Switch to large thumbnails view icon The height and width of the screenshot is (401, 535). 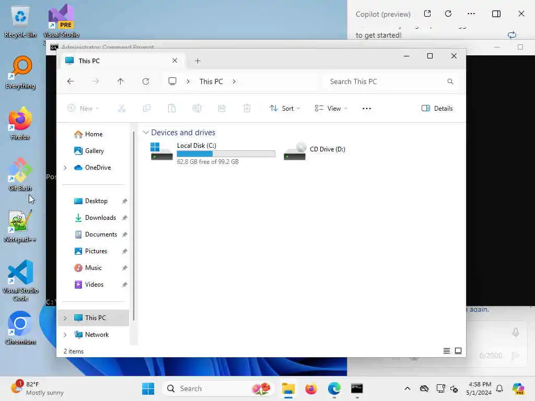pyautogui.click(x=458, y=351)
